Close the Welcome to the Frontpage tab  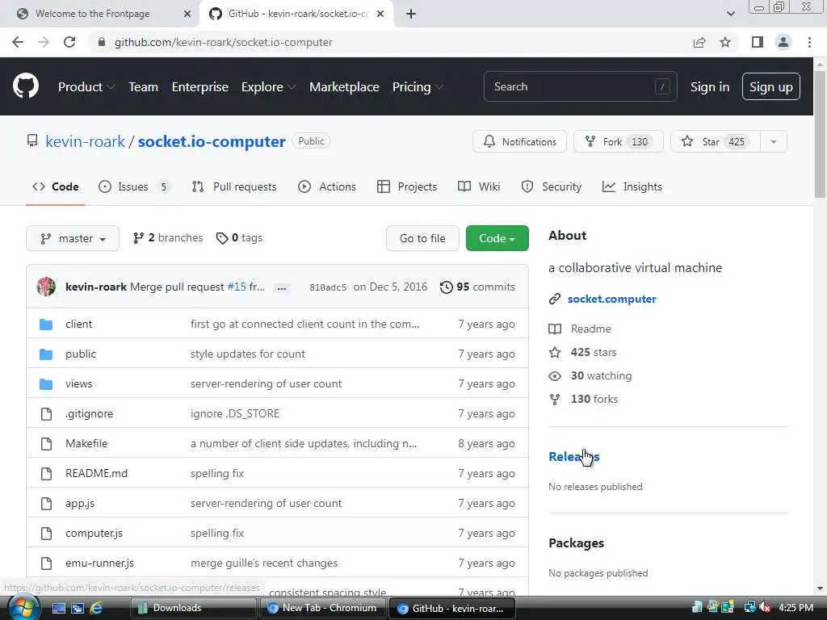pyautogui.click(x=187, y=14)
